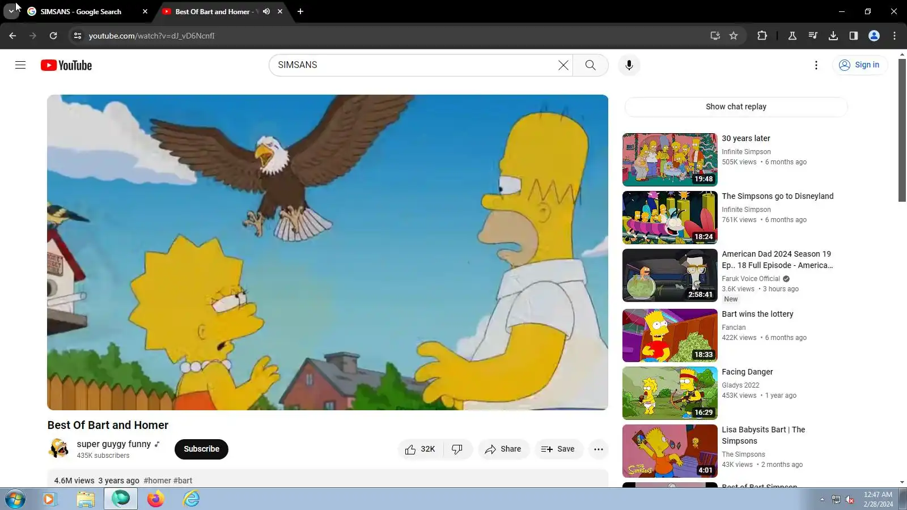Toggle the browser side panel
The image size is (907, 510).
click(x=854, y=36)
